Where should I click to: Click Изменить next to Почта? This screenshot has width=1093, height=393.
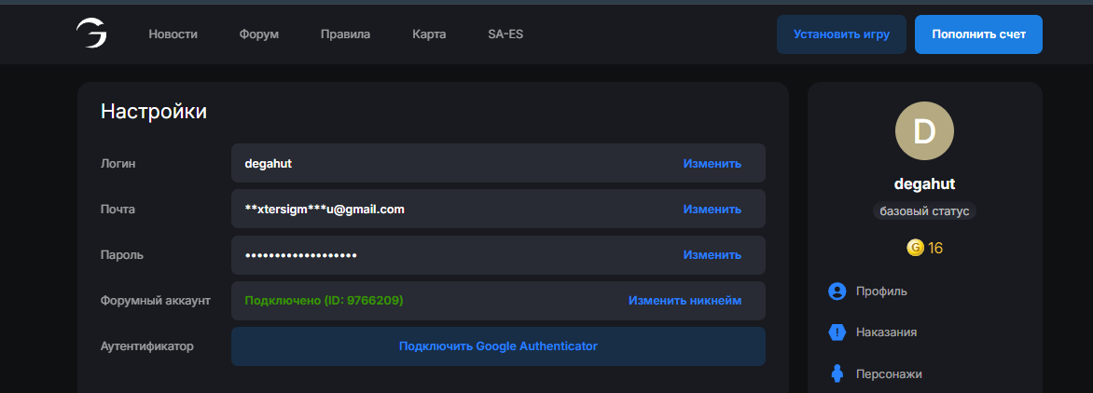pyautogui.click(x=712, y=210)
